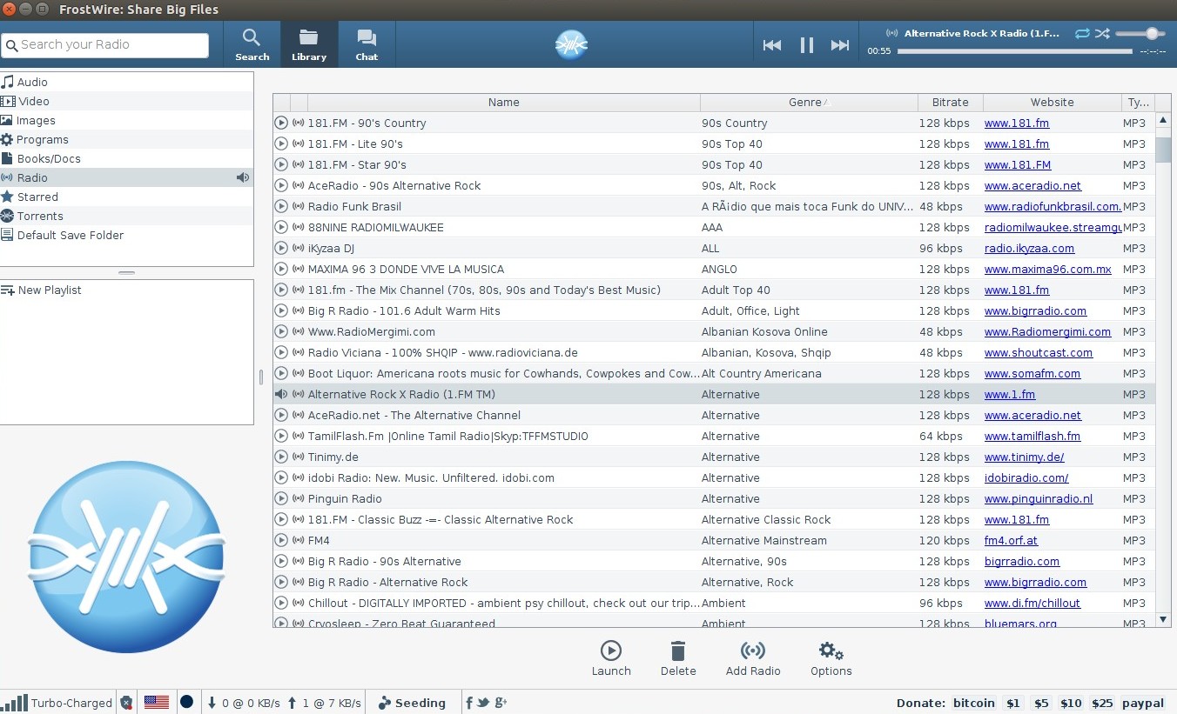The height and width of the screenshot is (714, 1177).
Task: Open the radio.ikyzaa.com website link
Action: 1029,248
